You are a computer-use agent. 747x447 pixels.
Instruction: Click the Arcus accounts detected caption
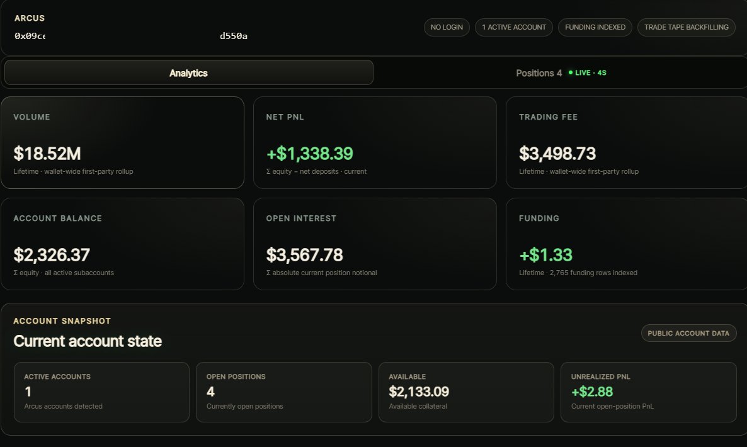(x=64, y=406)
